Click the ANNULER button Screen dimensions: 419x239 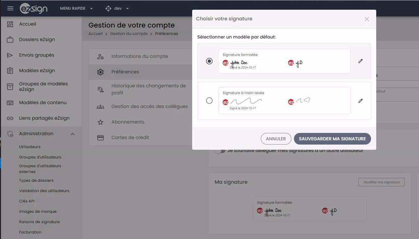pos(276,139)
